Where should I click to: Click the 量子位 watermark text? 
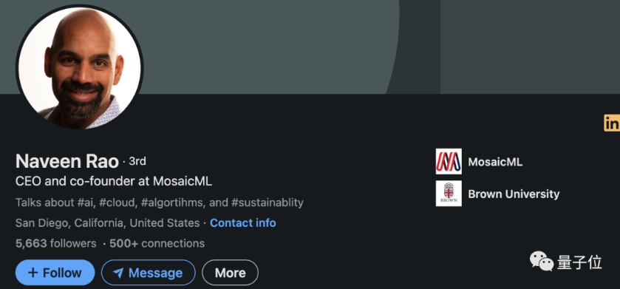tap(579, 262)
